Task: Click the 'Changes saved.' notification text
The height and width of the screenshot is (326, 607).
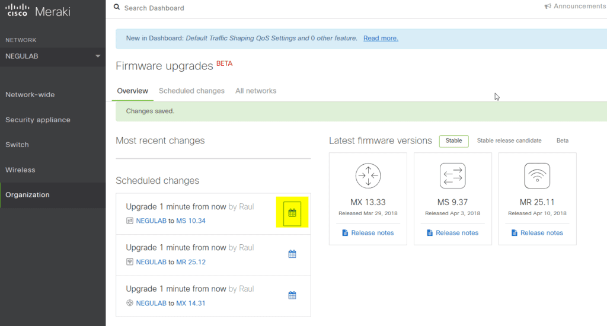Action: (150, 111)
